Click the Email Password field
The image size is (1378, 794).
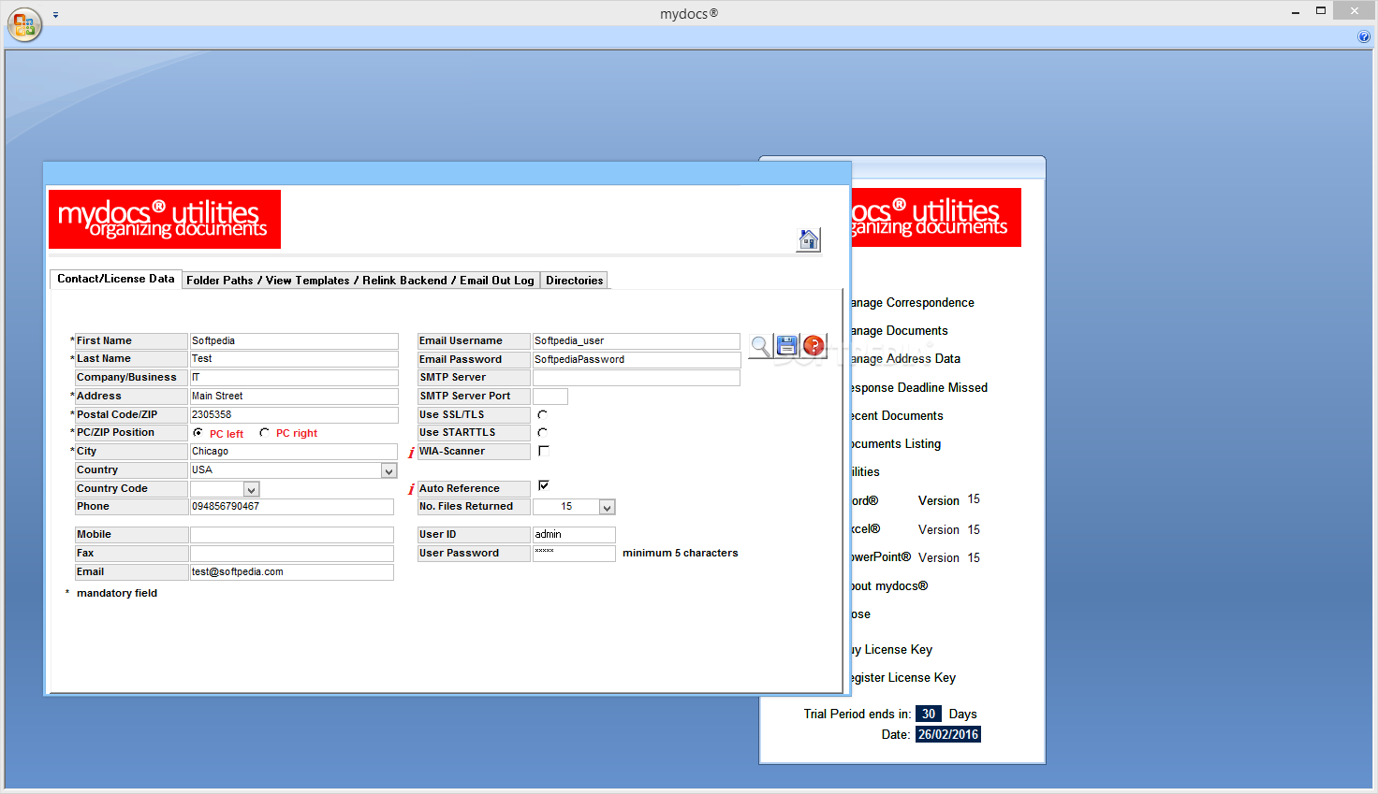637,360
